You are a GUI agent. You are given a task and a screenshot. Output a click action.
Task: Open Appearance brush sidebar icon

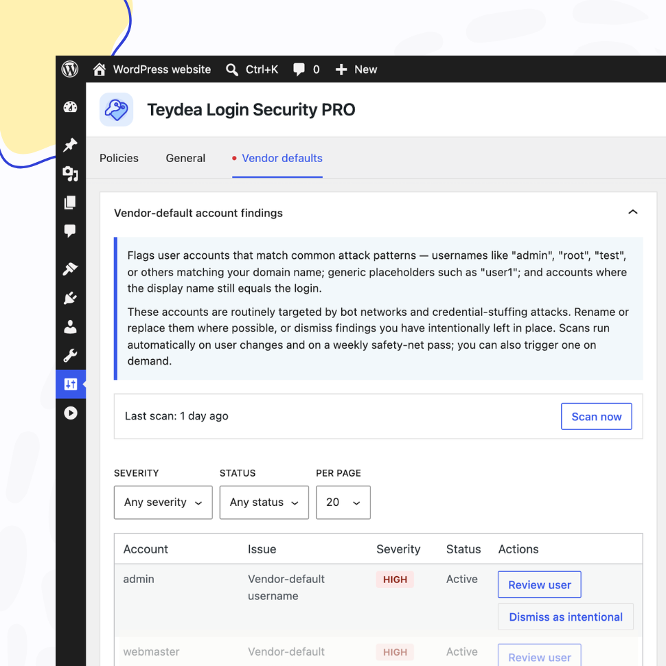pyautogui.click(x=71, y=269)
